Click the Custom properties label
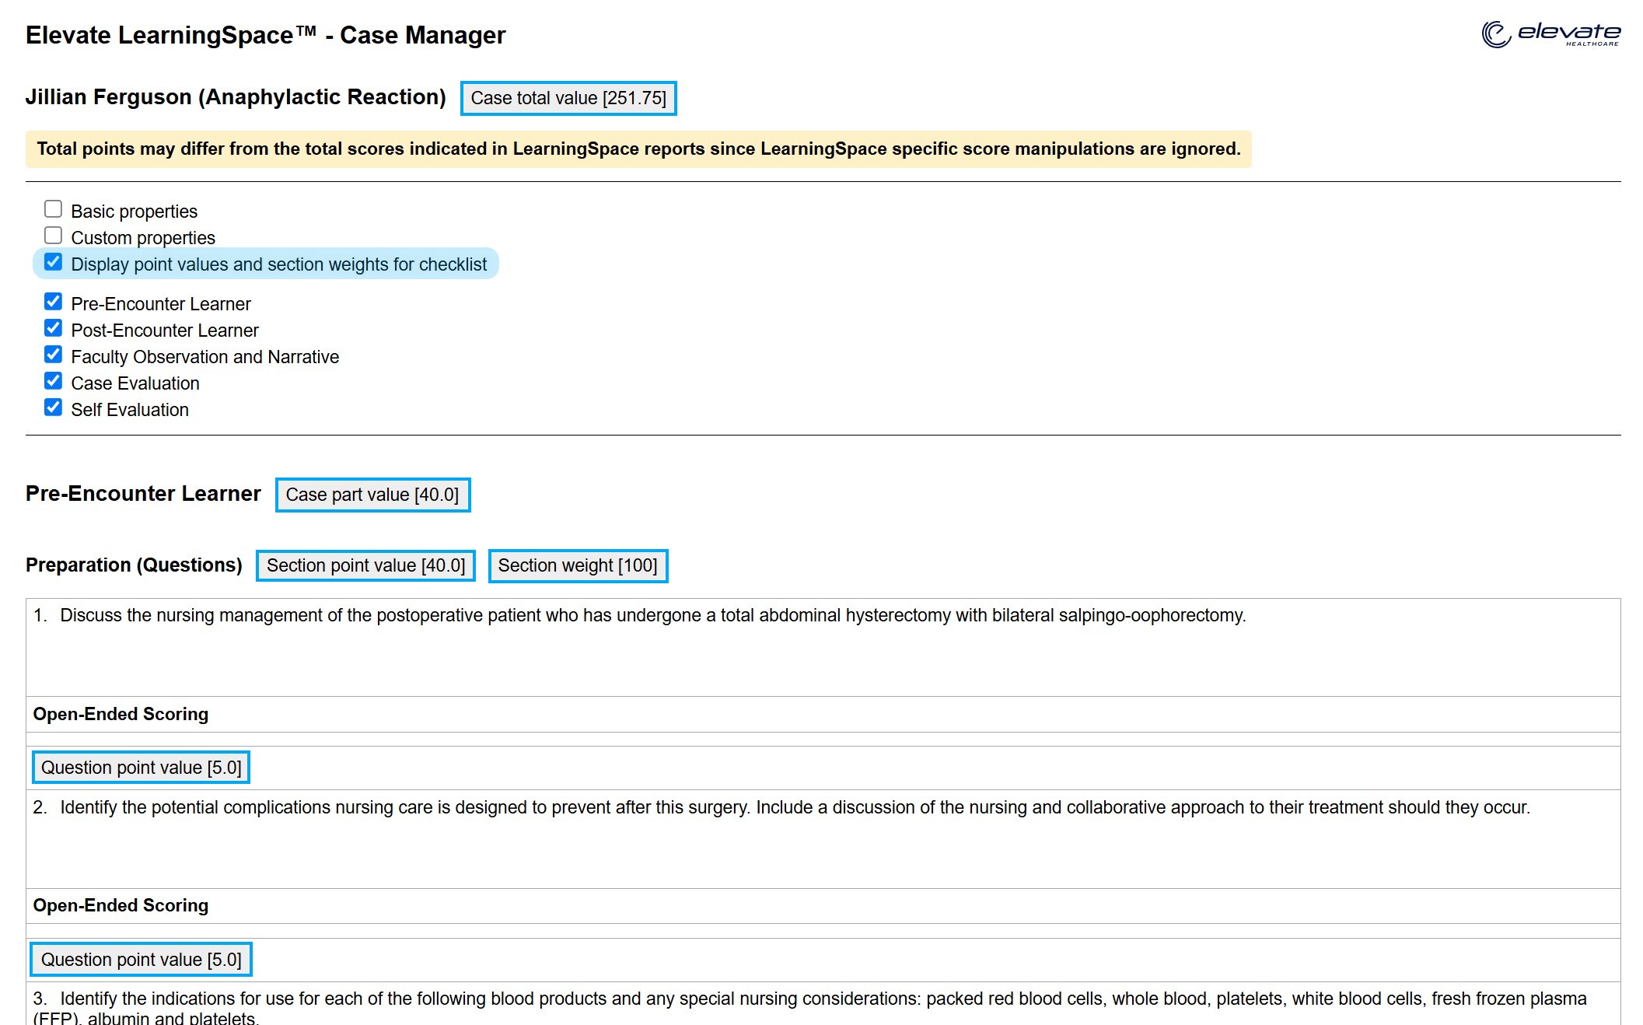1643x1025 pixels. tap(143, 238)
